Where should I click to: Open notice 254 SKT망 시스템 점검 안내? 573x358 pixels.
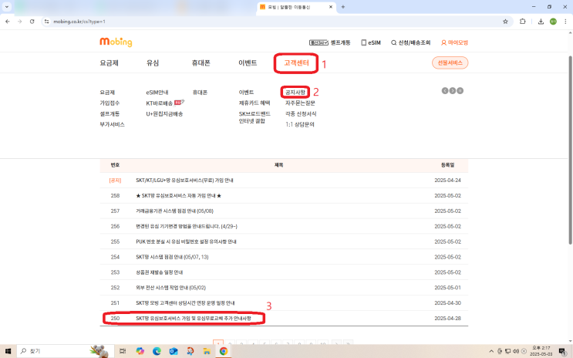coord(172,257)
